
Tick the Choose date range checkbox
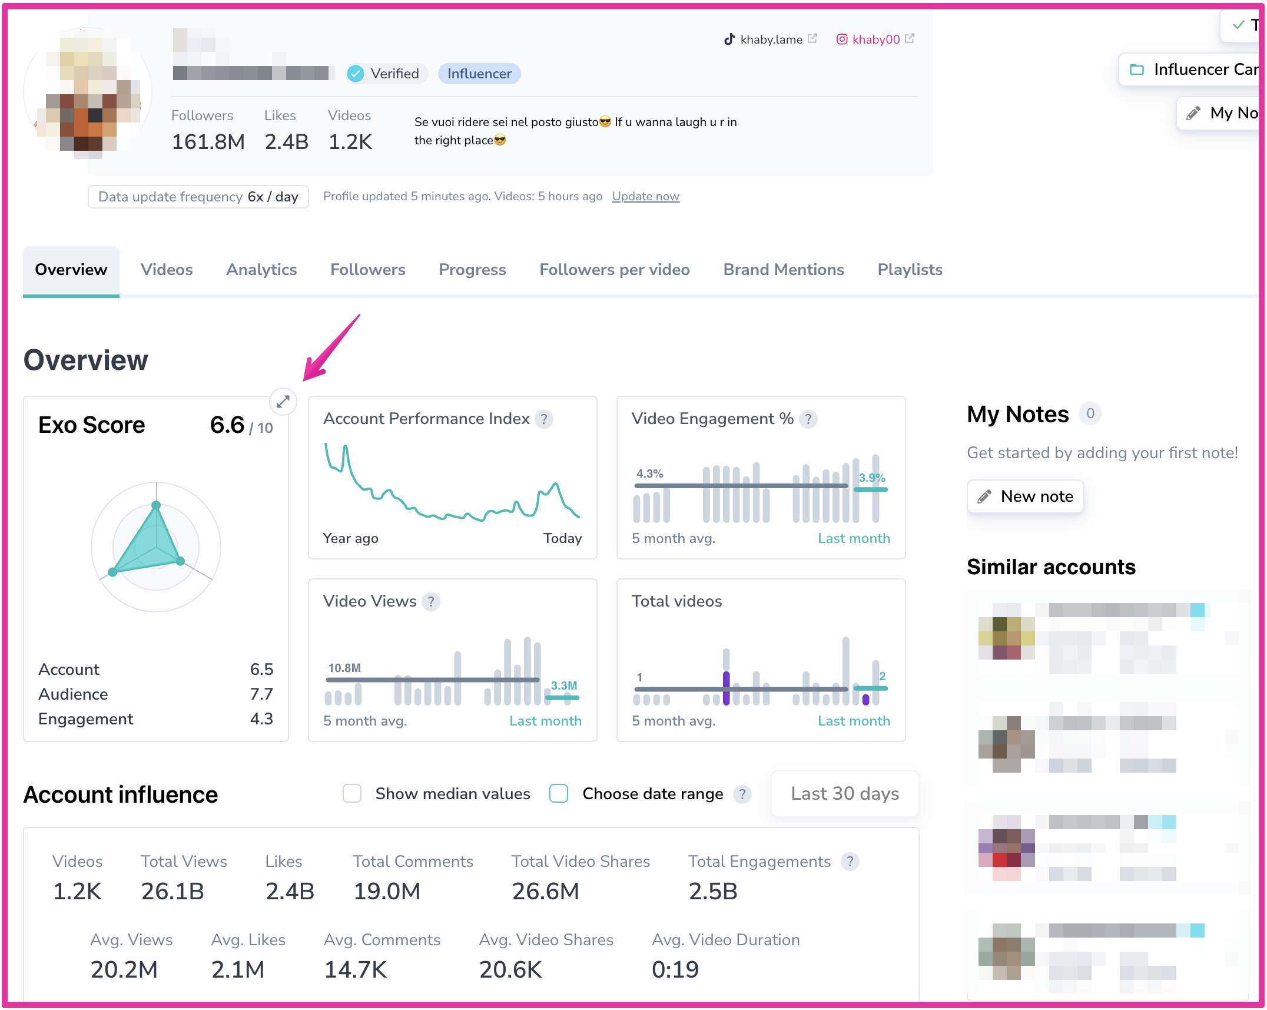coord(559,794)
